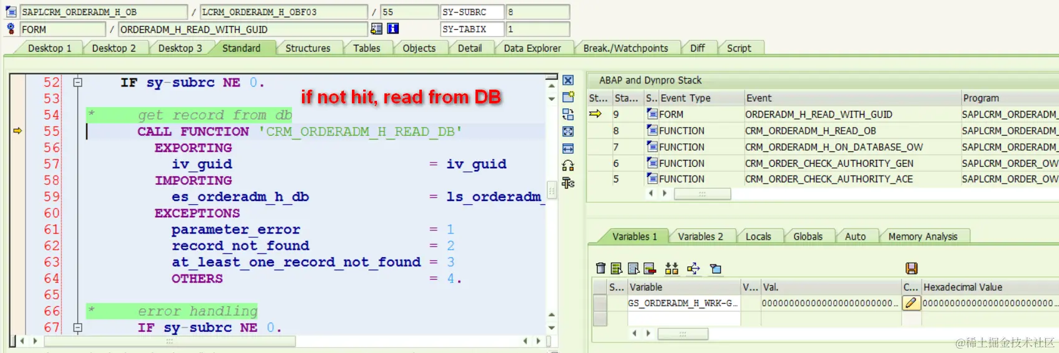This screenshot has width=1059, height=353.
Task: Click the trash can icon in Variables toolbar
Action: (600, 268)
